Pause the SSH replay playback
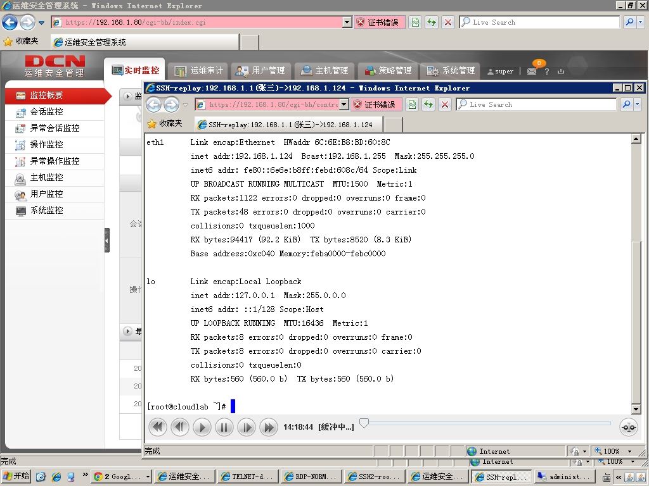649x486 pixels. pos(224,427)
